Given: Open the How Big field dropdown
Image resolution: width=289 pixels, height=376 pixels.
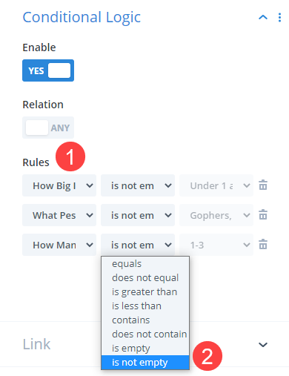Looking at the screenshot, I should (59, 185).
